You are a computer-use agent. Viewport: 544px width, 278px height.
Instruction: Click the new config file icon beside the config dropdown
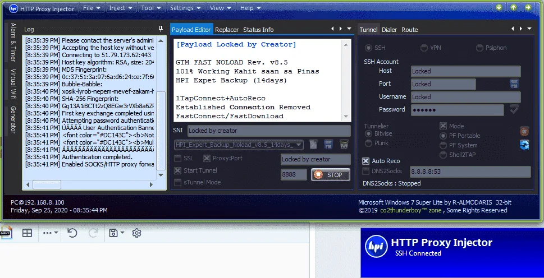[x=313, y=145]
